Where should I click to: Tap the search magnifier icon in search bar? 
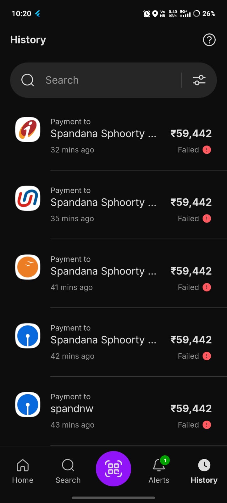(x=28, y=80)
